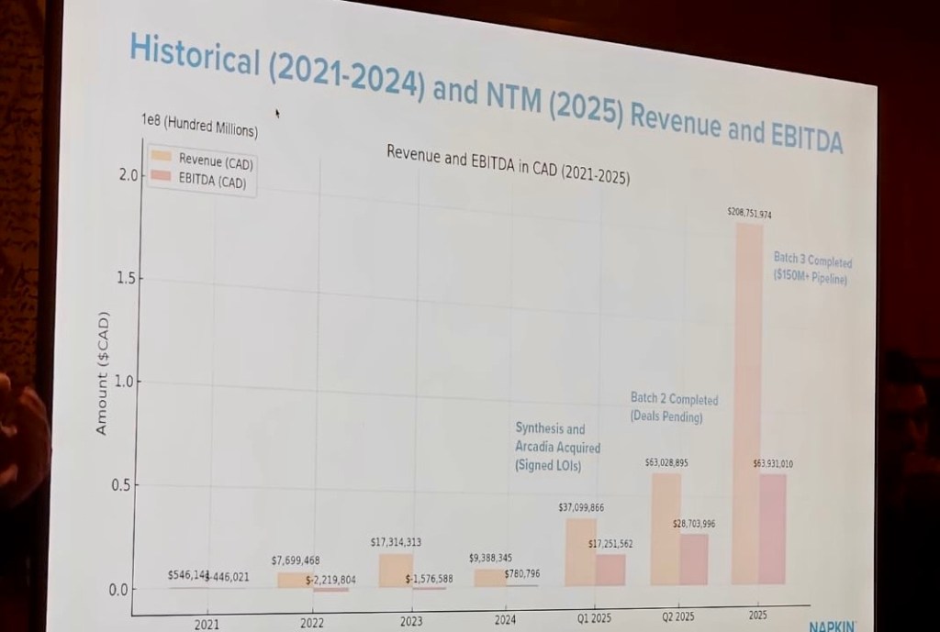This screenshot has height=632, width=940.
Task: Click the $63,931,010 data label
Action: 772,464
